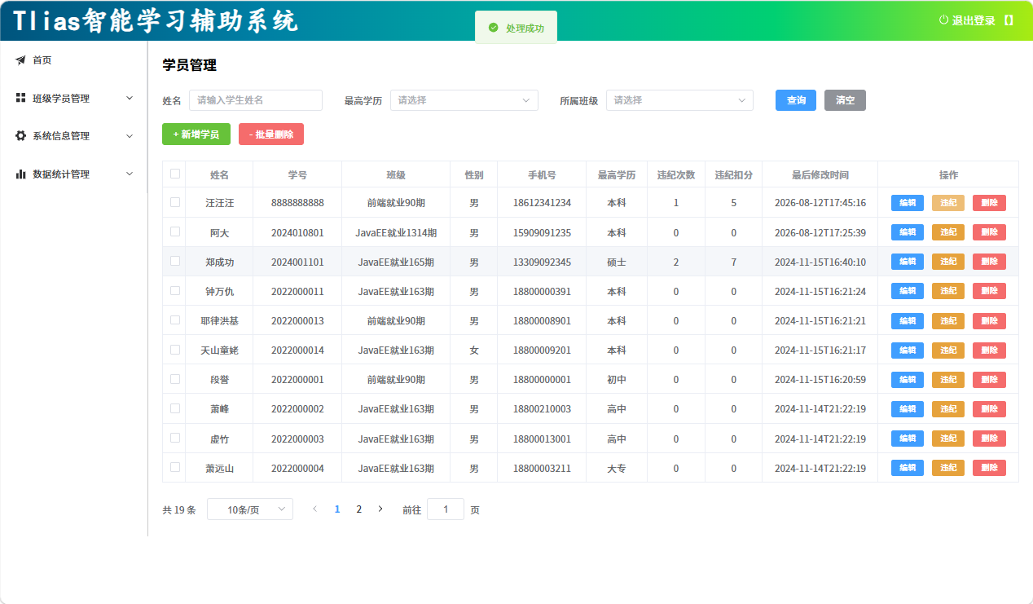Check the box for 段誉
The height and width of the screenshot is (604, 1033).
click(x=175, y=379)
